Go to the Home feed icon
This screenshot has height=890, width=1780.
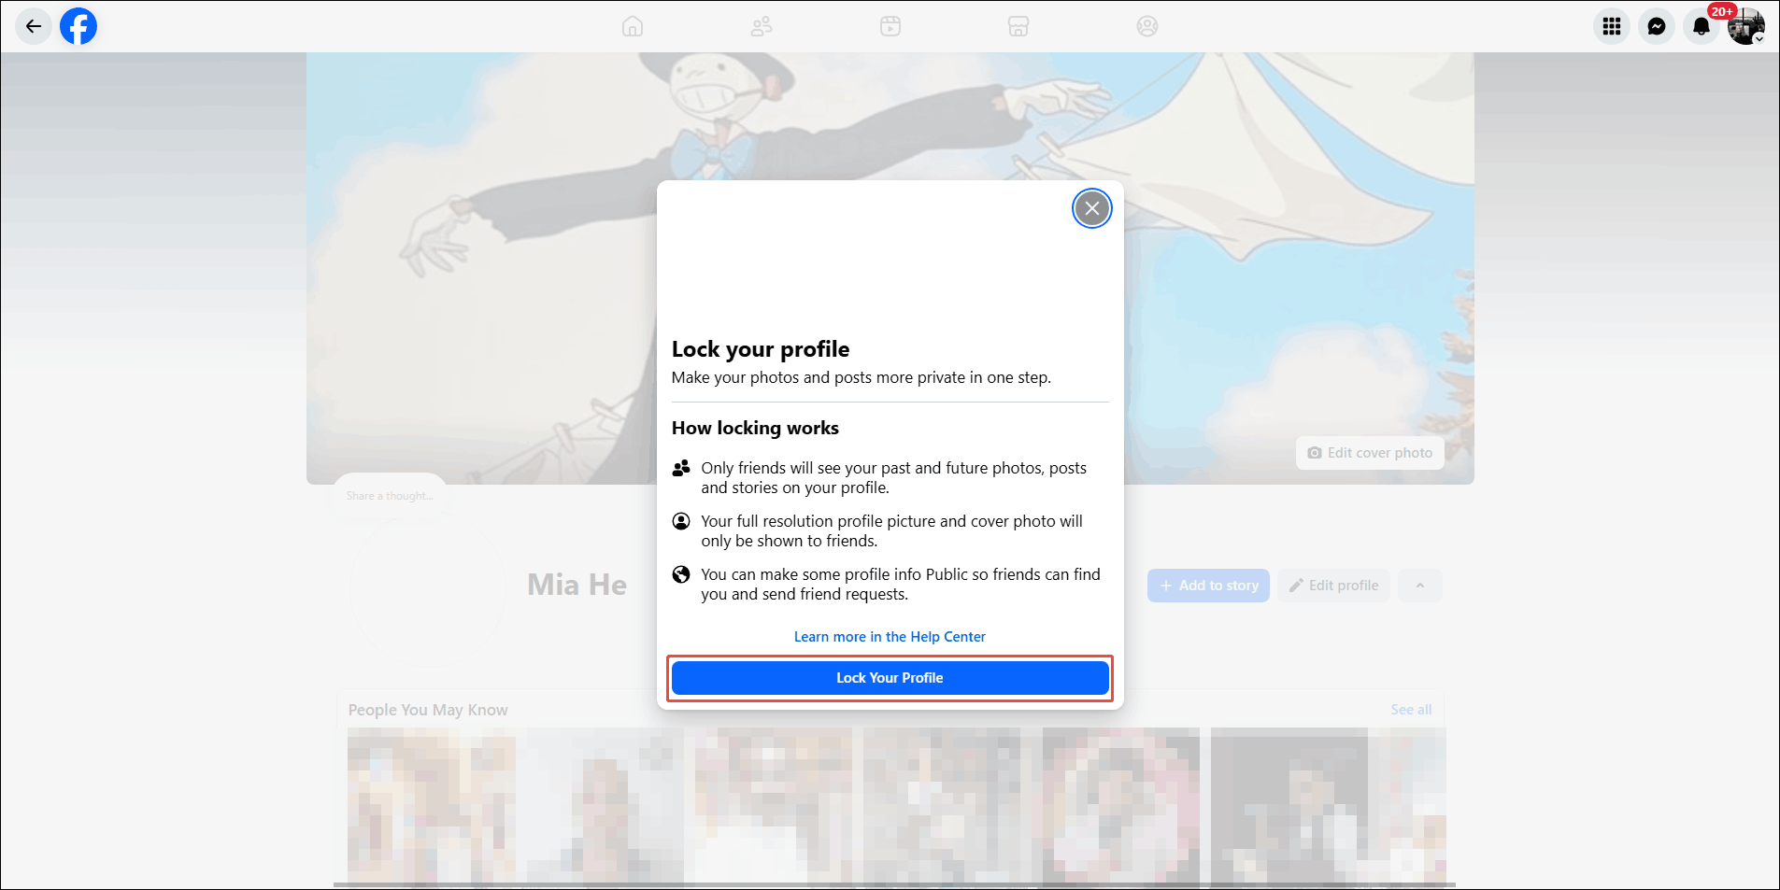[x=633, y=26]
